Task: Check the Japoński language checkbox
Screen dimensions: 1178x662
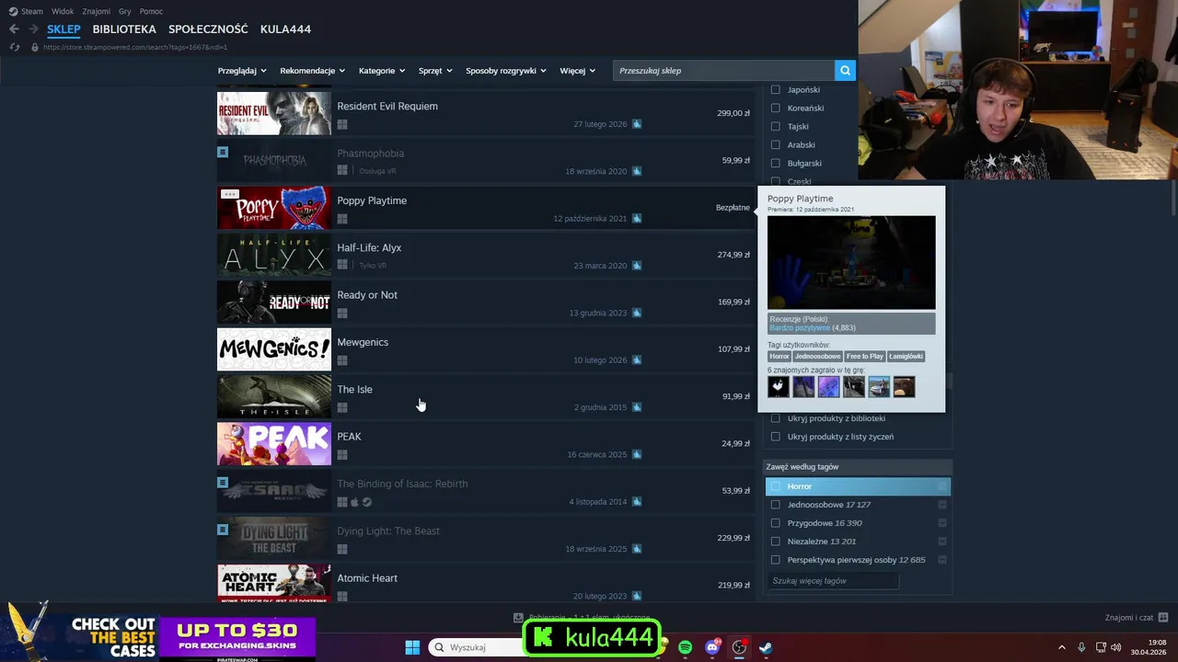Action: pos(775,89)
